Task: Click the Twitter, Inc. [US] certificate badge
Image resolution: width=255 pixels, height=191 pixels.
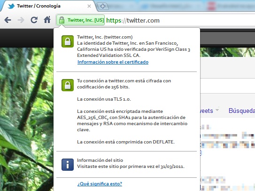Action: 80,20
